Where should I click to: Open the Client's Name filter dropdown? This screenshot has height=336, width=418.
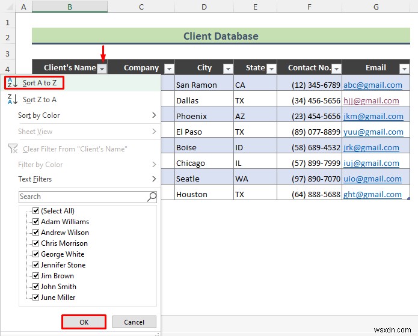pos(102,69)
